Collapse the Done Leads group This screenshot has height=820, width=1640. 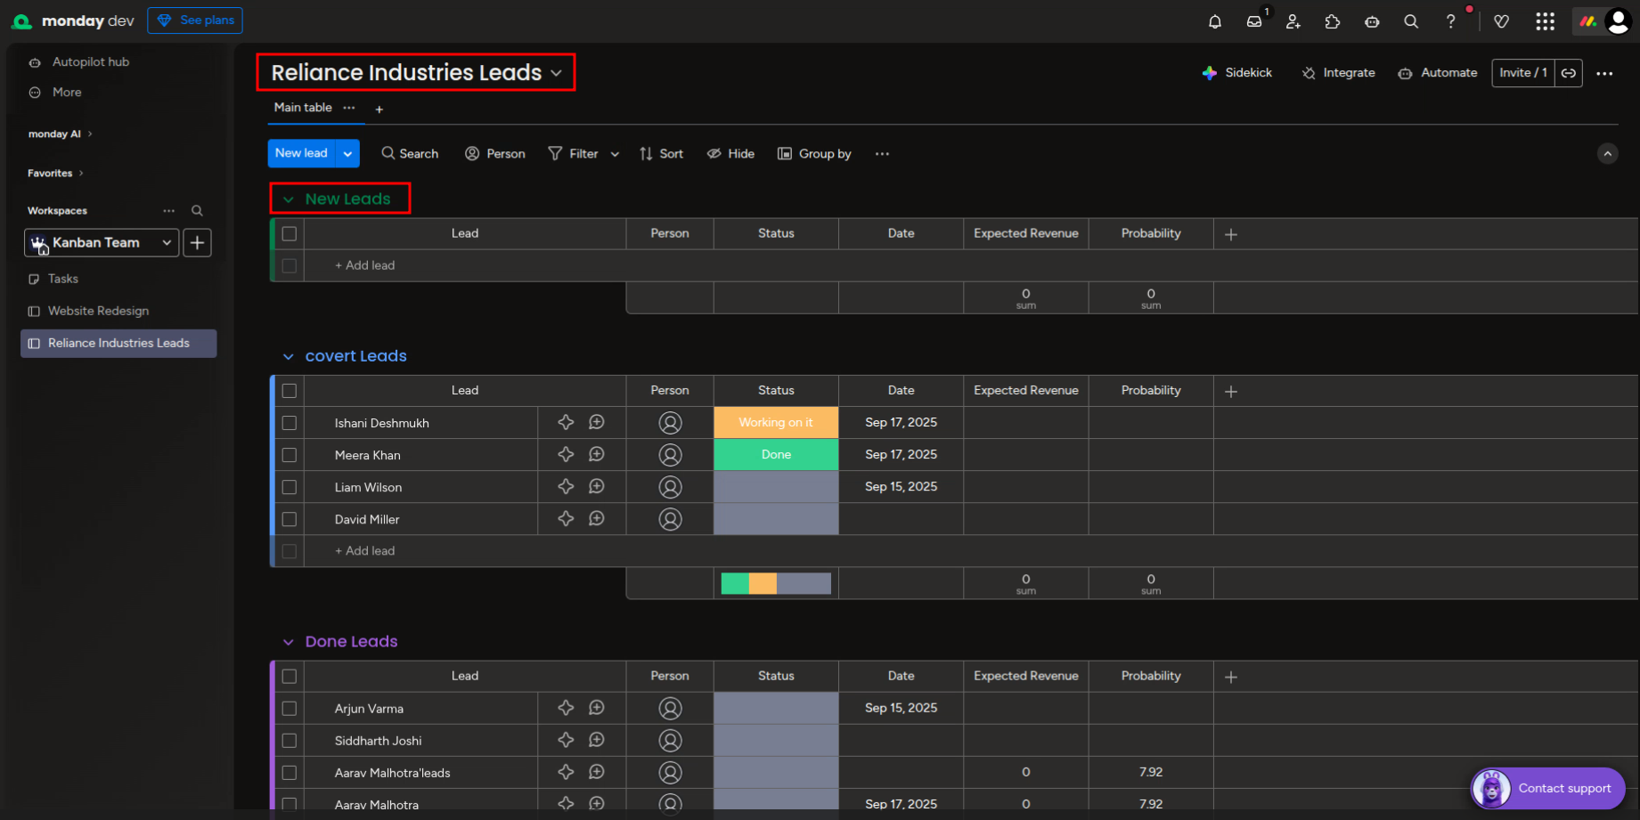tap(288, 642)
